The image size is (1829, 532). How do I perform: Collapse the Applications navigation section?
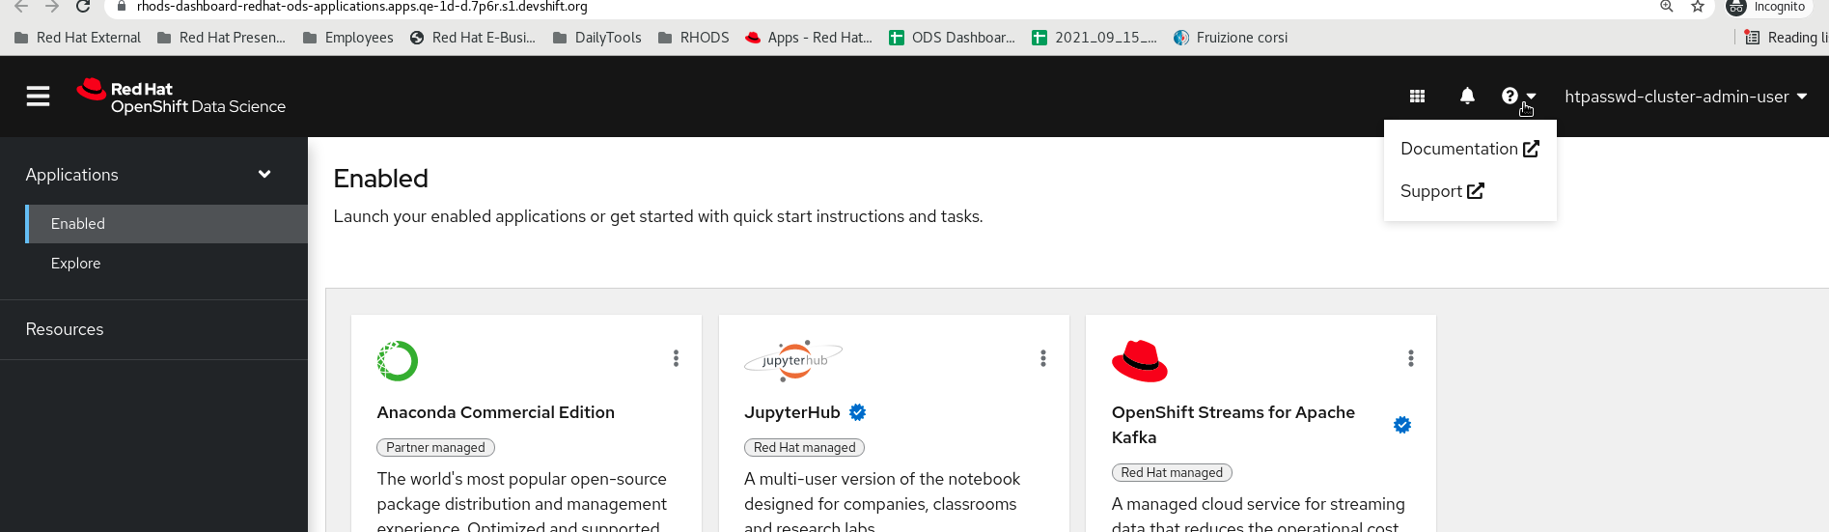pyautogui.click(x=264, y=175)
